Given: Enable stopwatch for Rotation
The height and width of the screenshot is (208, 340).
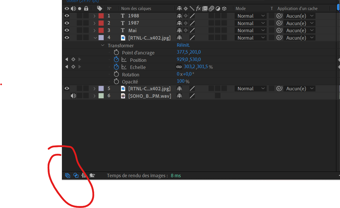Looking at the screenshot, I should [x=116, y=74].
